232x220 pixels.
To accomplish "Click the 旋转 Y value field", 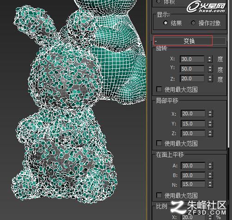I will tap(192, 69).
